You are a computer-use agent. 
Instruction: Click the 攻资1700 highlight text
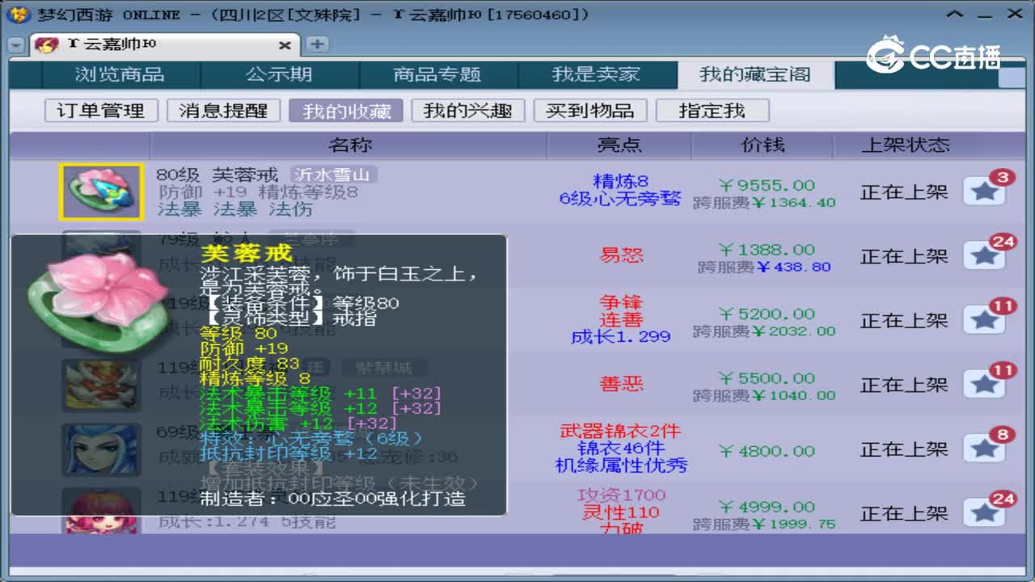[x=621, y=495]
